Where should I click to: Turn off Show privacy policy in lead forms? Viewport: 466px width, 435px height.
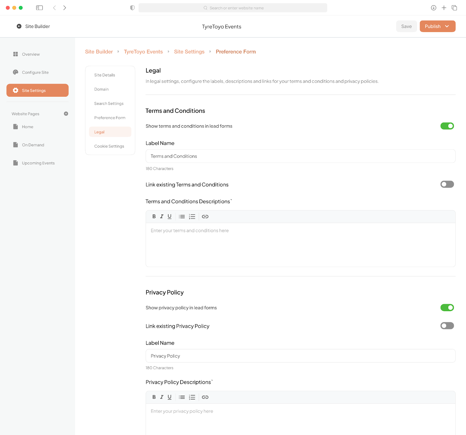point(447,307)
